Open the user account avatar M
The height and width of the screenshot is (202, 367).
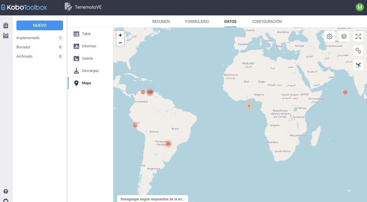[x=360, y=7]
